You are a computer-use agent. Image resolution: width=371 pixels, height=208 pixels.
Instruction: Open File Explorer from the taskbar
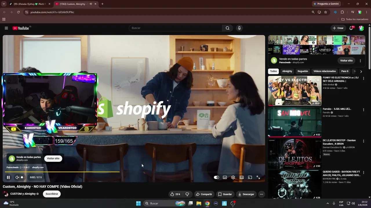pos(199,203)
